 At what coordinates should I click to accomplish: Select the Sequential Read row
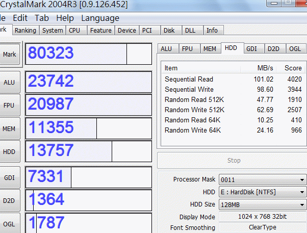pos(233,79)
